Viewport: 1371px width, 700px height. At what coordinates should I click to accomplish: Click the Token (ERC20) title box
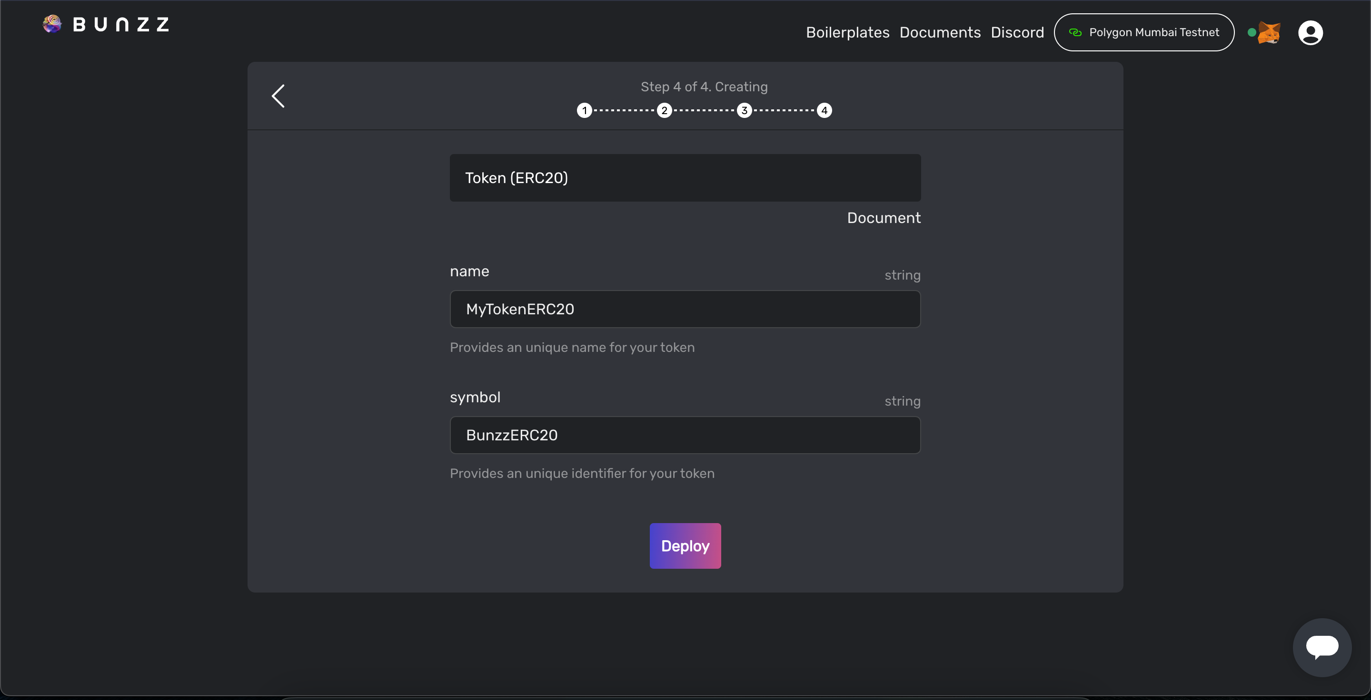click(x=685, y=178)
